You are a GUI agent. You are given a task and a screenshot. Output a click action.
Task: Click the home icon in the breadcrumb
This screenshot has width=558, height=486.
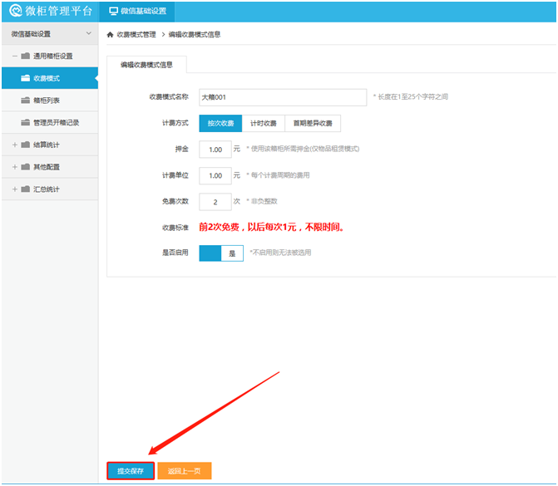point(111,34)
